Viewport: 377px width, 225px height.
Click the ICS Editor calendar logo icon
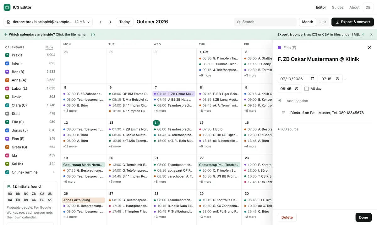click(7, 7)
